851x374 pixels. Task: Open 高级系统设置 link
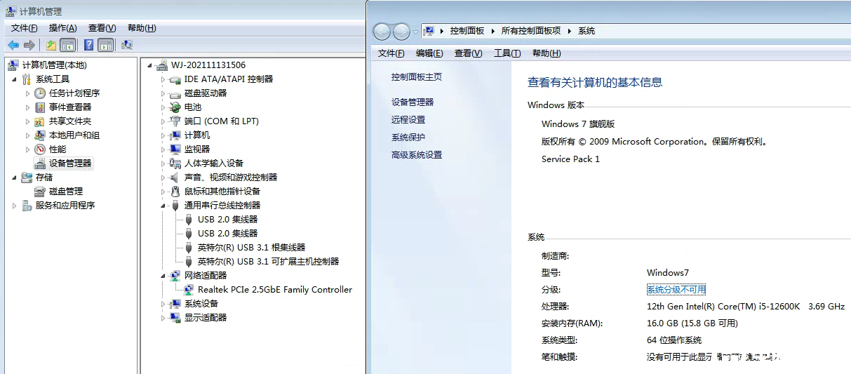tap(417, 155)
